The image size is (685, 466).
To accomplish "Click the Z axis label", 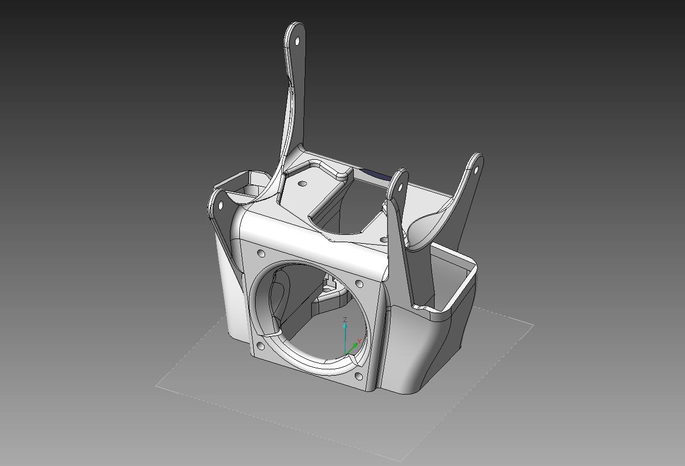I will (344, 318).
